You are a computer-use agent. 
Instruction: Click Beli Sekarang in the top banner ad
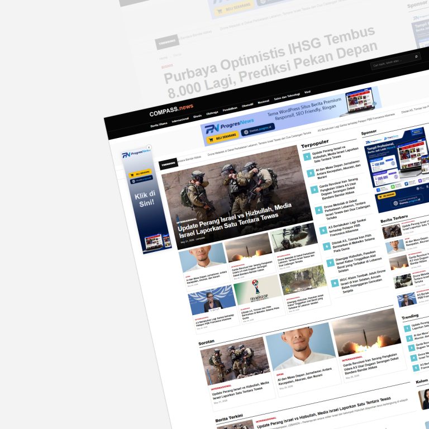(x=222, y=137)
